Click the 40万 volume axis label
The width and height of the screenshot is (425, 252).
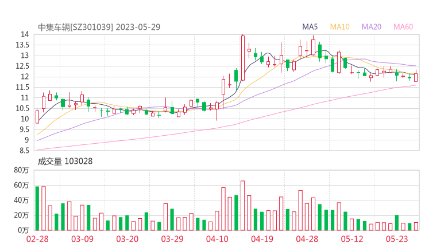[21, 200]
